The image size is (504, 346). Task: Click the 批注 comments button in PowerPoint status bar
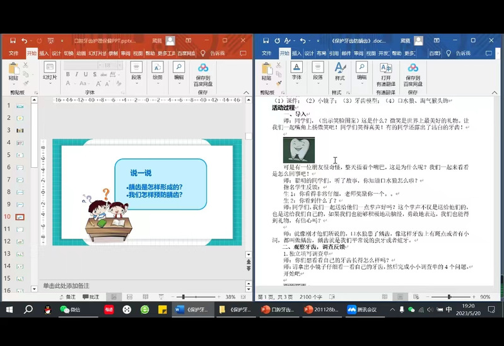pos(91,297)
